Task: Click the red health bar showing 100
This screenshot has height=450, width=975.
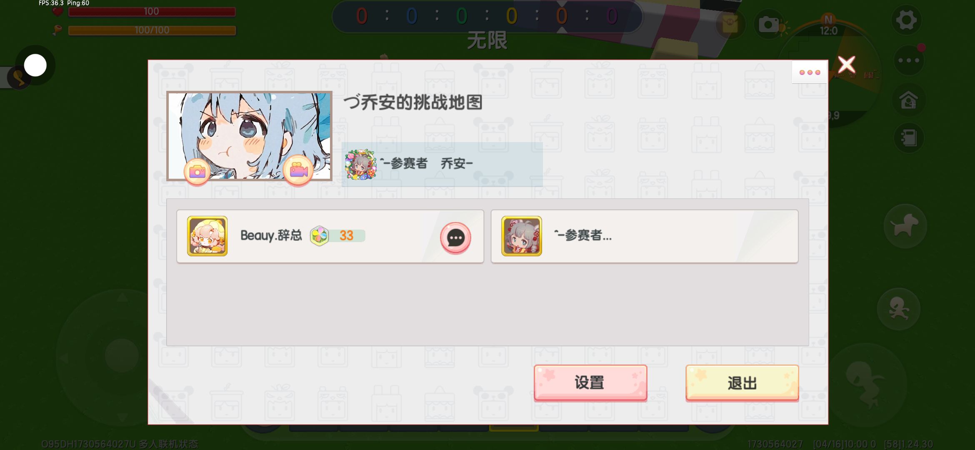Action: pyautogui.click(x=152, y=12)
